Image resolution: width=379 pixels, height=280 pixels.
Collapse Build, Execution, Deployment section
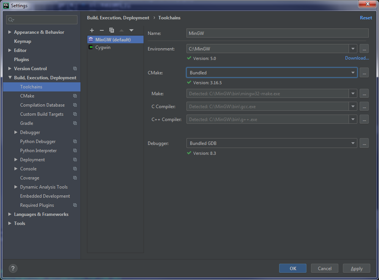(10, 77)
